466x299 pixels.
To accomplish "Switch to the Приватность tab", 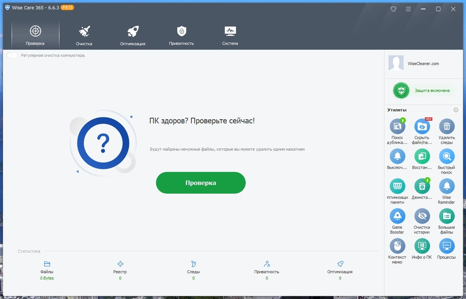I will [181, 36].
